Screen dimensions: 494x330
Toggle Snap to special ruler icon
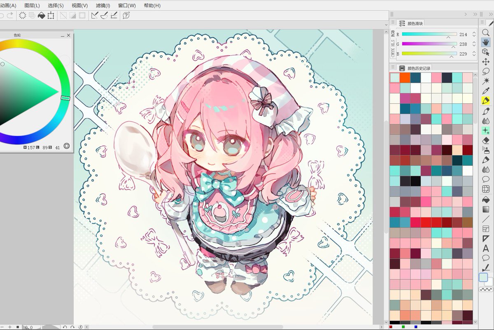coord(104,15)
